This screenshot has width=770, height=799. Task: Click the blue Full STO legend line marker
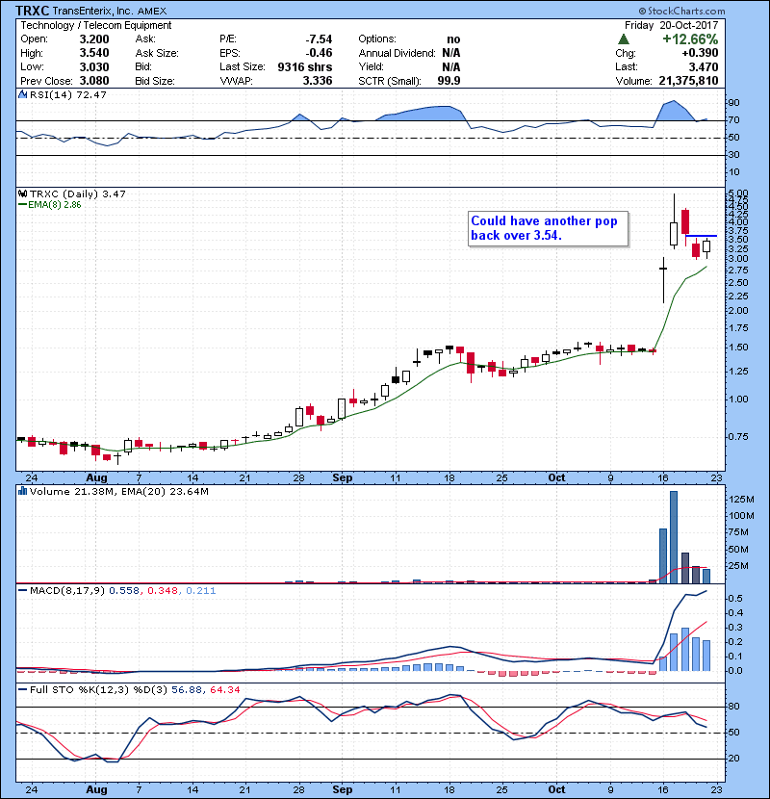tap(22, 690)
